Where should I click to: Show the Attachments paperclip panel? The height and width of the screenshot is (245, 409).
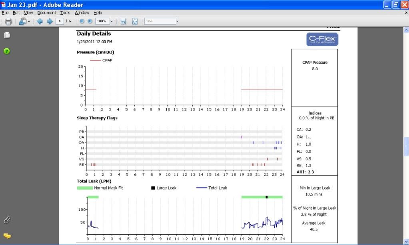(x=7, y=220)
